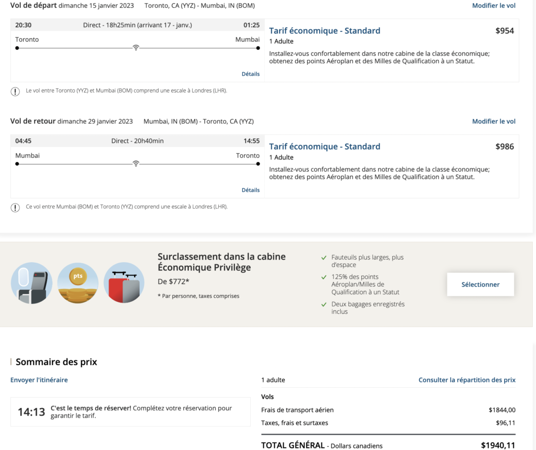This screenshot has width=536, height=450.
Task: Click the checkmark beside '125% des points Aéroplan'
Action: [x=325, y=277]
